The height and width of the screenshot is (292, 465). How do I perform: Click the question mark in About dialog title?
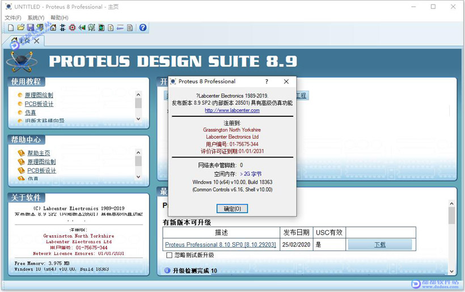267,82
